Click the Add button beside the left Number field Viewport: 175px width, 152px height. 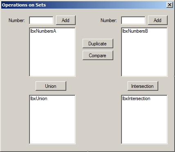coord(66,20)
